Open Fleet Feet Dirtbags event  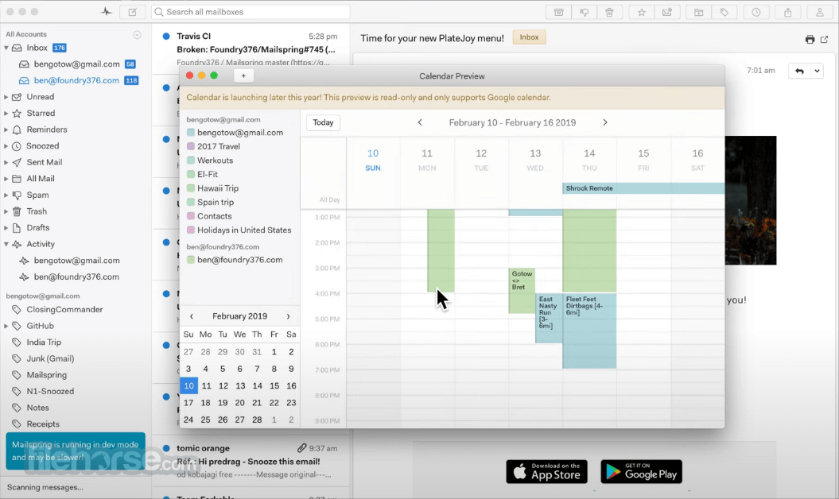589,331
